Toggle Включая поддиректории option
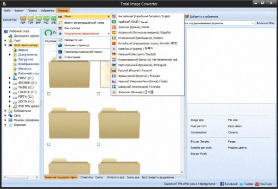 61,177
